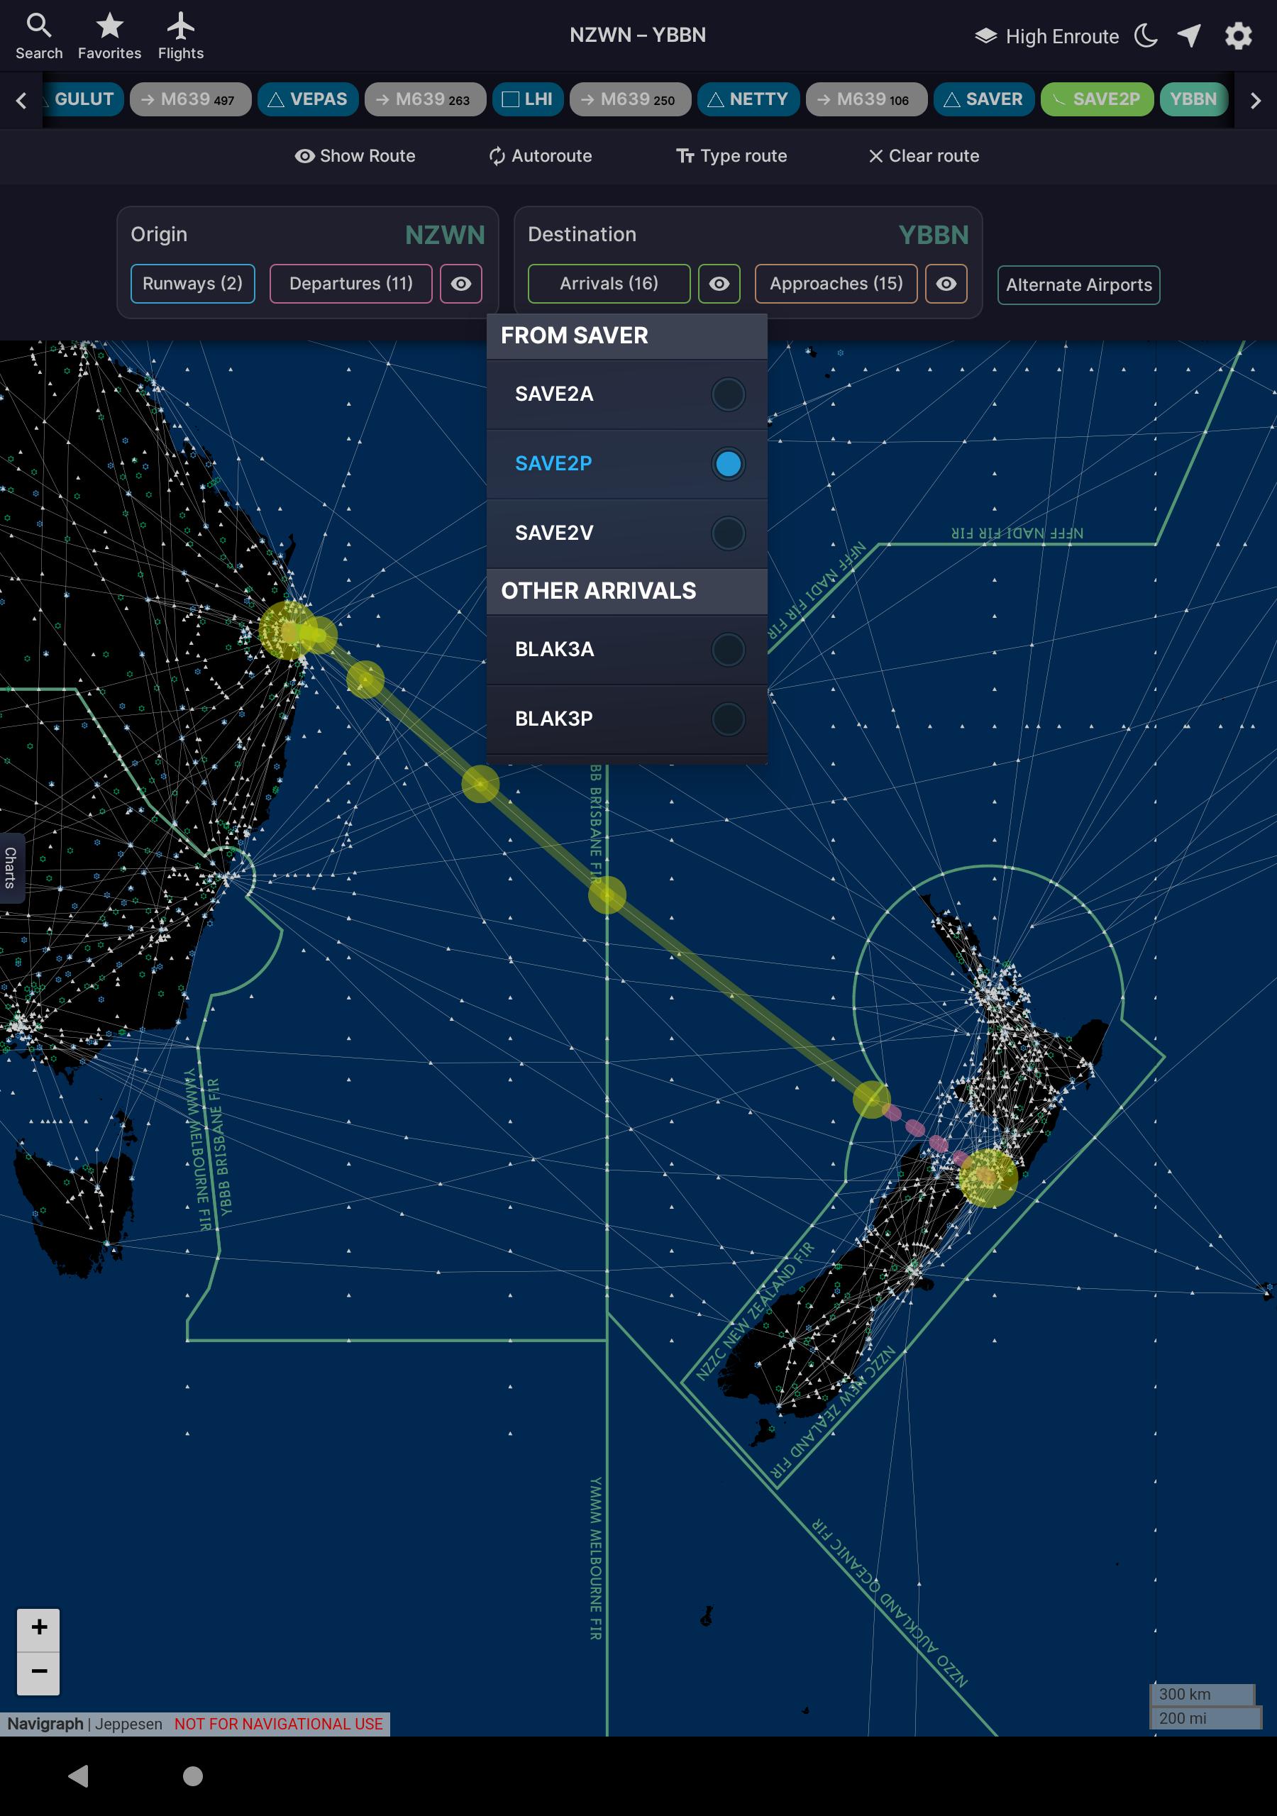
Task: Open the Search tool
Action: point(39,35)
